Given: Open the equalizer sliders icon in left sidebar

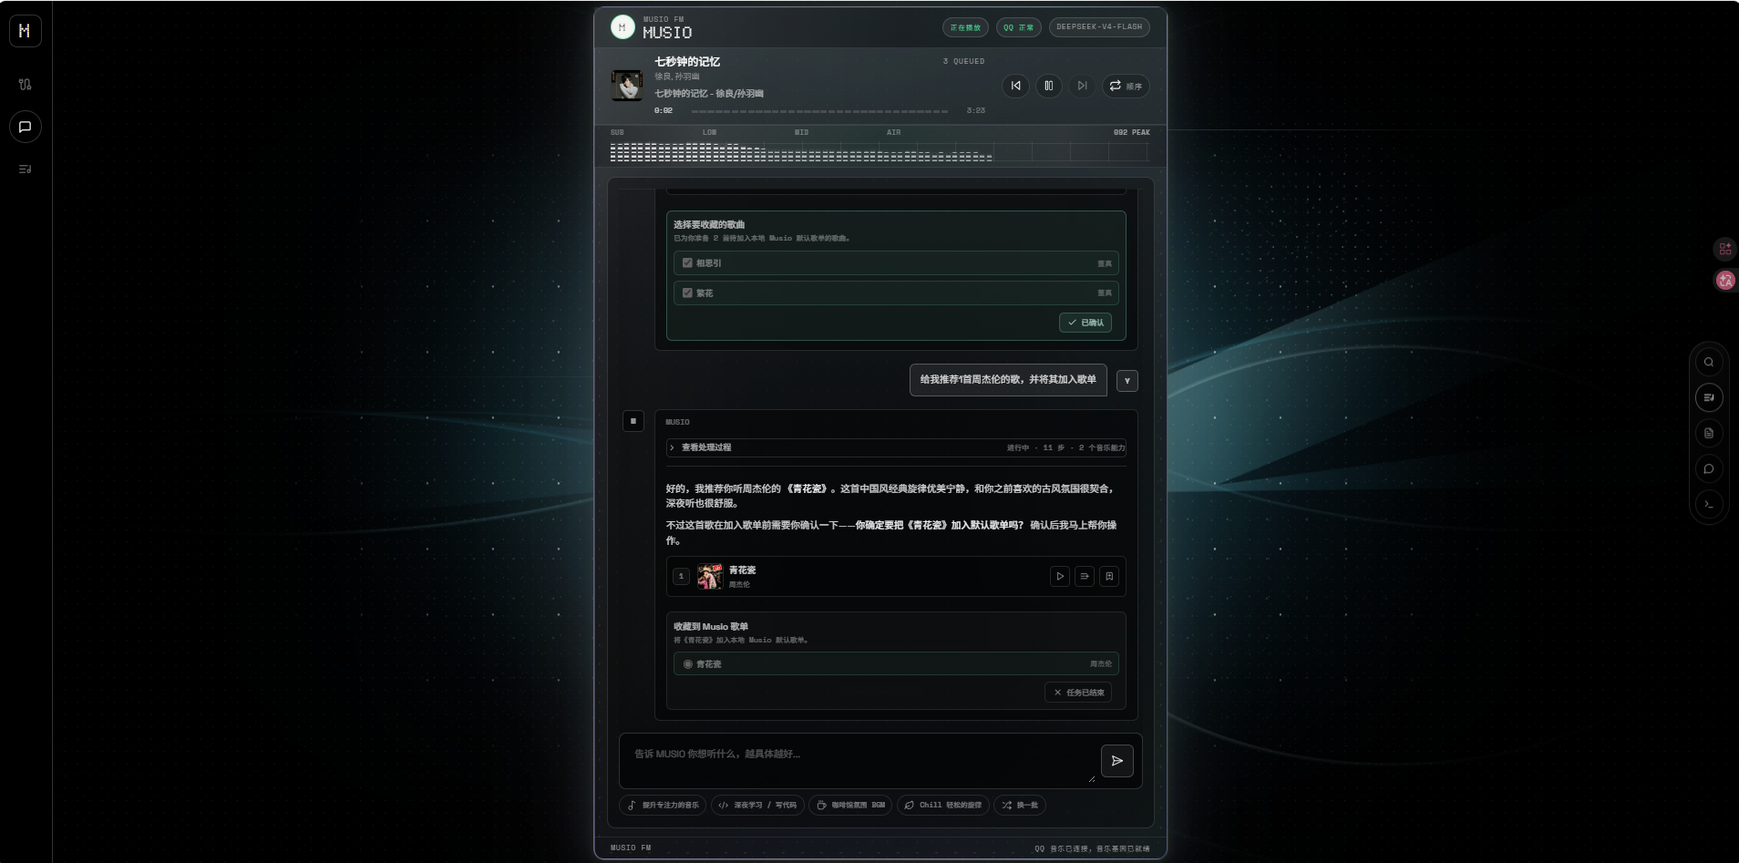Looking at the screenshot, I should (25, 85).
